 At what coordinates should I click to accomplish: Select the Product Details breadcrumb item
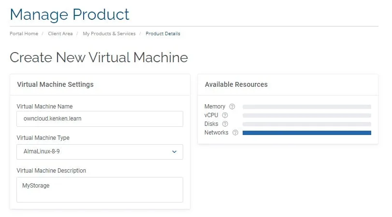[x=163, y=34]
